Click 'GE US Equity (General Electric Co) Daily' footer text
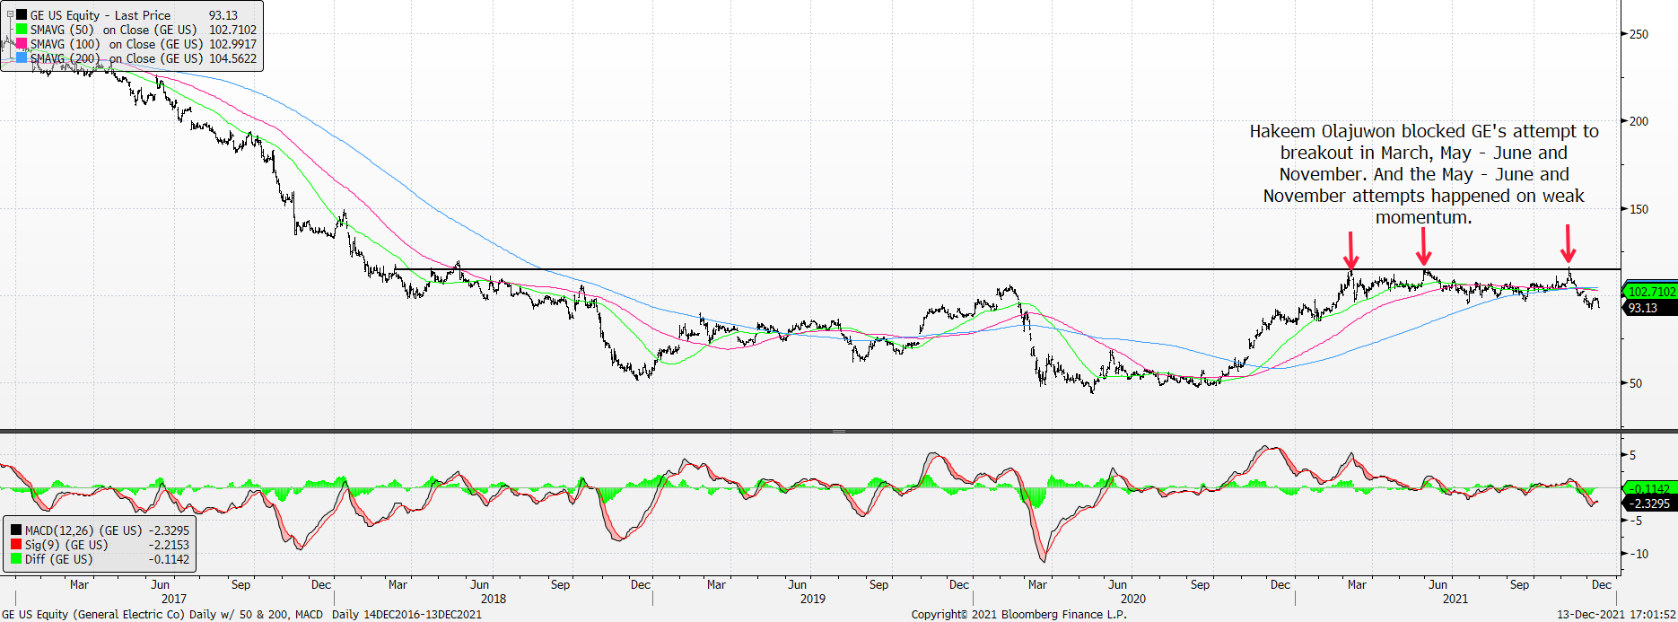Screen dimensions: 1678x622 click(x=109, y=615)
